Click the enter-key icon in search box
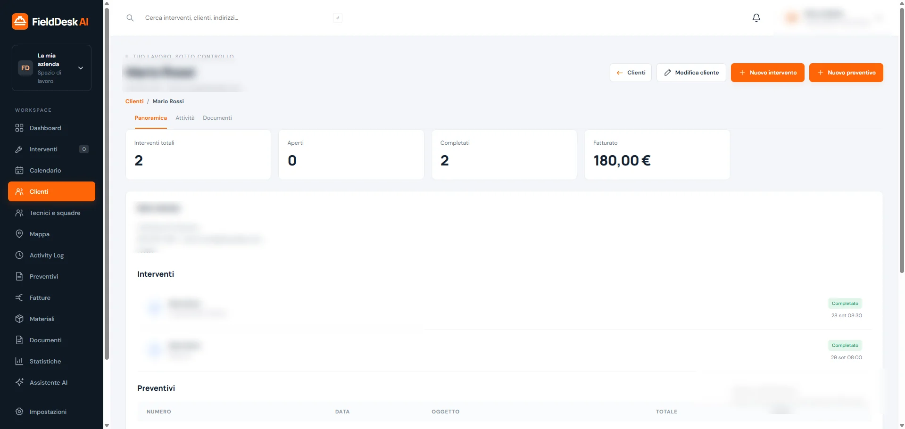The height and width of the screenshot is (429, 905). [338, 18]
